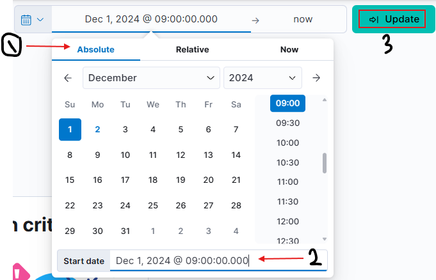Click the Update button
The image size is (436, 280).
(x=394, y=19)
